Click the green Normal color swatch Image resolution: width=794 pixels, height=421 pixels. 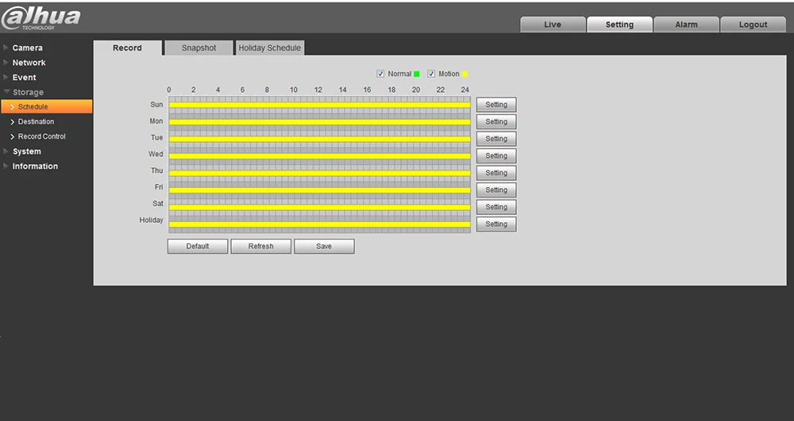pos(417,74)
